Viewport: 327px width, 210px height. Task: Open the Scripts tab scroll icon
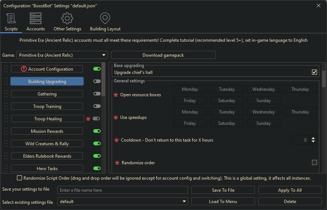[x=11, y=18]
